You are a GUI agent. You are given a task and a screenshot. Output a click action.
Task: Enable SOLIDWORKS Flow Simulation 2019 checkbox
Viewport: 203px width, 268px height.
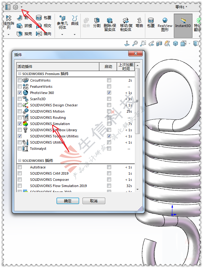[x=20, y=185]
